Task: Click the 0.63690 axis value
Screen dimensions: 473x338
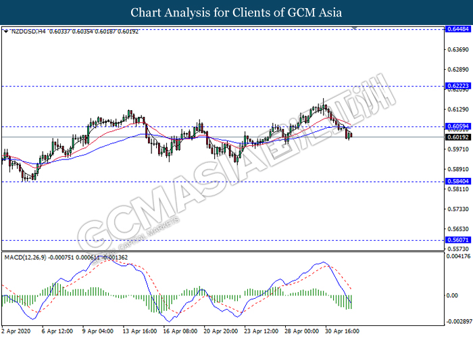Action: (458, 49)
